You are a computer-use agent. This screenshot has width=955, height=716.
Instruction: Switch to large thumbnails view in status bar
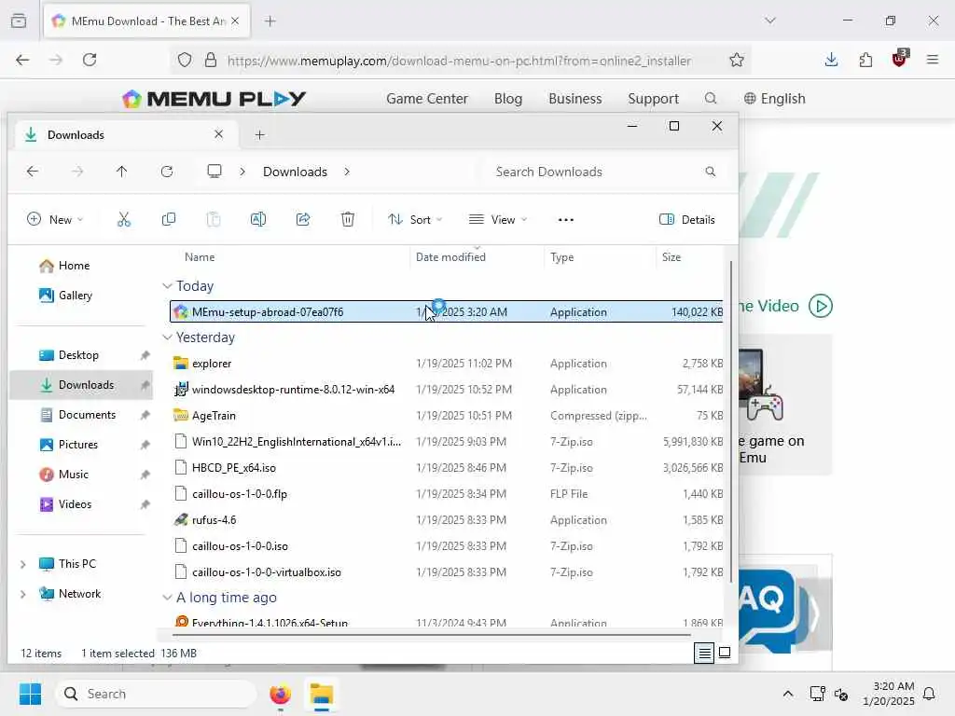[725, 654]
